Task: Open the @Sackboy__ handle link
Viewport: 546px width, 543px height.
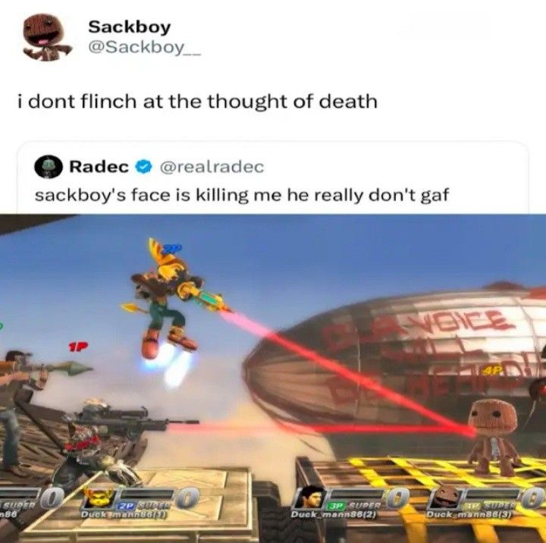Action: (x=145, y=48)
